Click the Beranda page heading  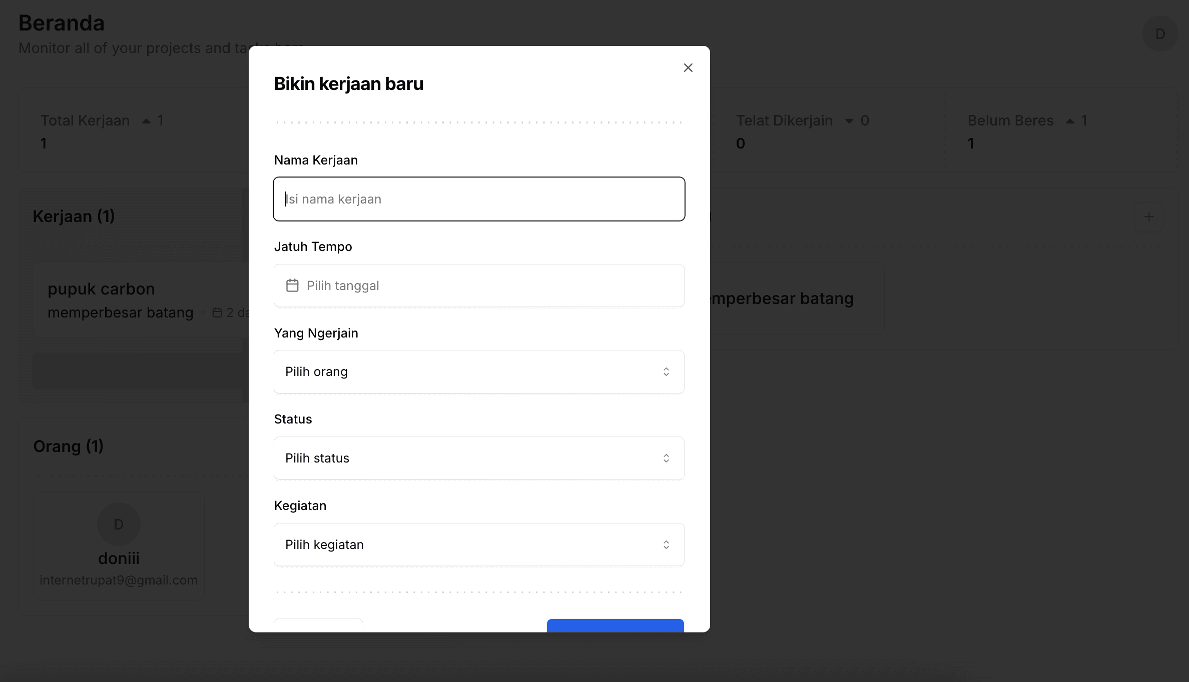click(61, 22)
